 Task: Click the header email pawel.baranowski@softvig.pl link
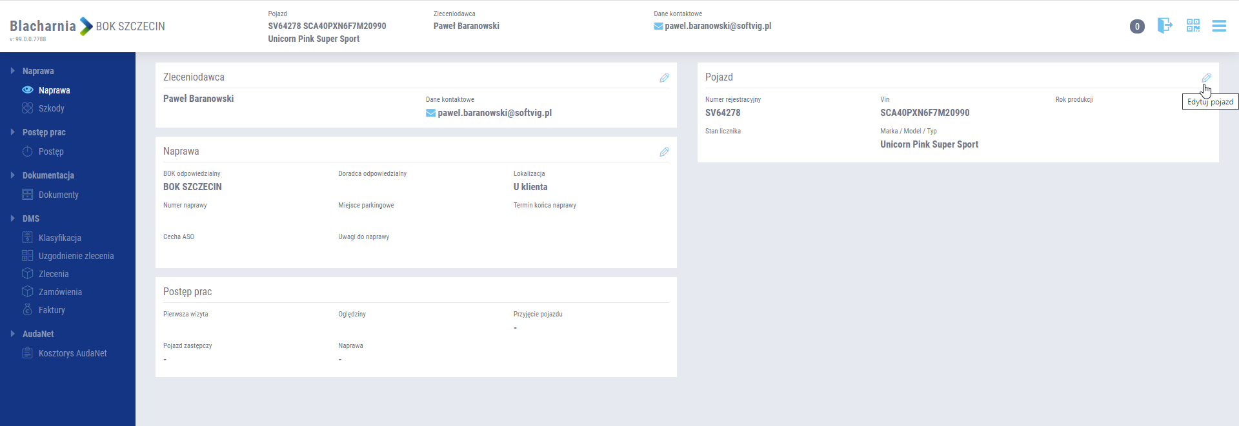pos(718,26)
